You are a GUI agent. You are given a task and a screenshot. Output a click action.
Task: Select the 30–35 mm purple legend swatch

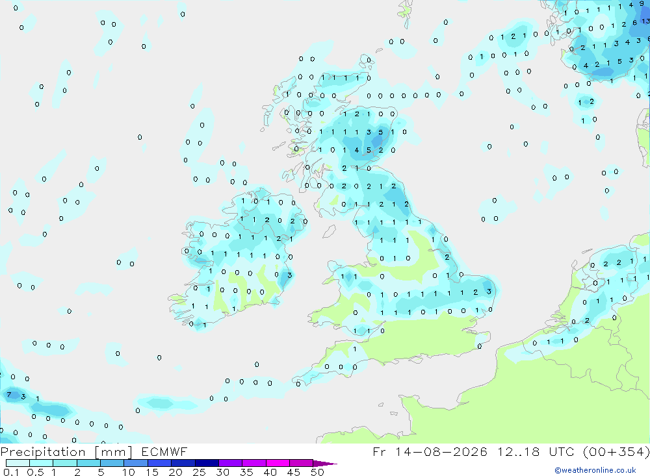231,463
